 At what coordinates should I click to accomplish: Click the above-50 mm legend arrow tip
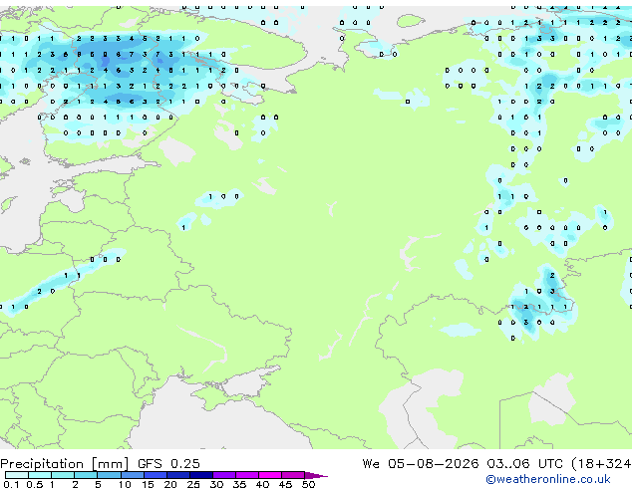[316, 475]
